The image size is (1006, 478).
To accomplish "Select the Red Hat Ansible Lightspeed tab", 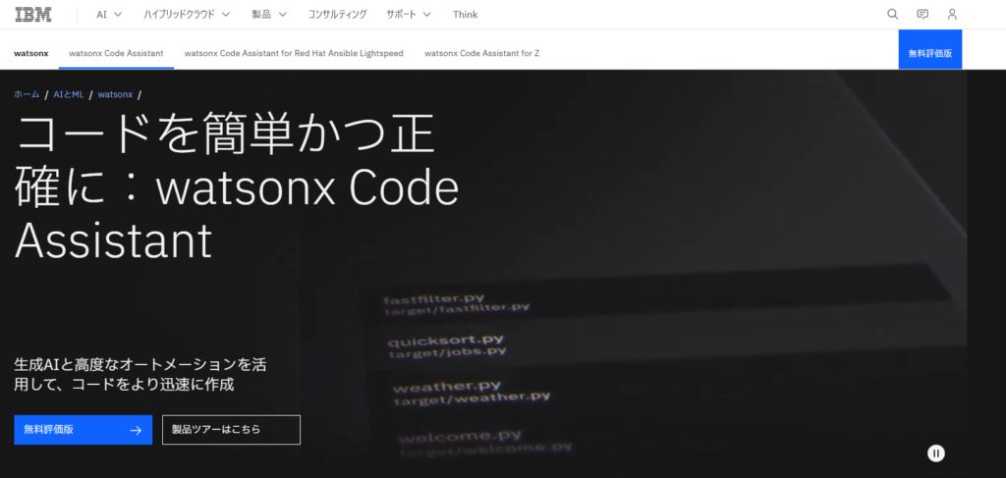I will pos(294,53).
